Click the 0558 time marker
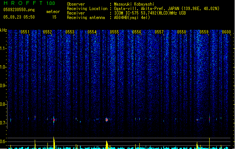 tap(182, 32)
